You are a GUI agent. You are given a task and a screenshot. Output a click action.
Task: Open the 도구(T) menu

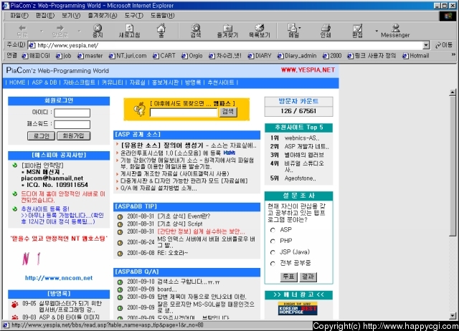[x=133, y=14]
